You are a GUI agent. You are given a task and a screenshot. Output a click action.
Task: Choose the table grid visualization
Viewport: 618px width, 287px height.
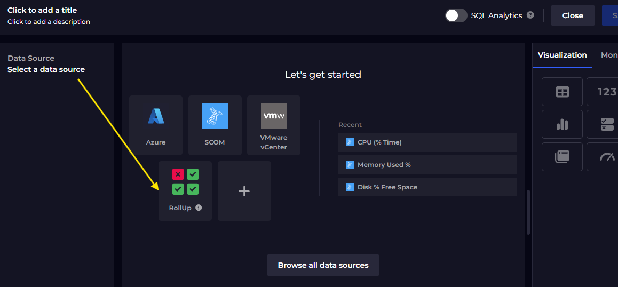pos(562,92)
